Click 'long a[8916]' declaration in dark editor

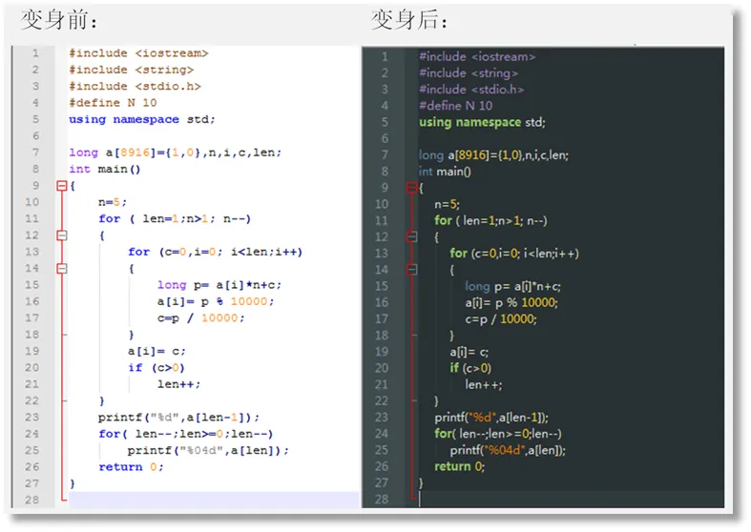point(493,155)
